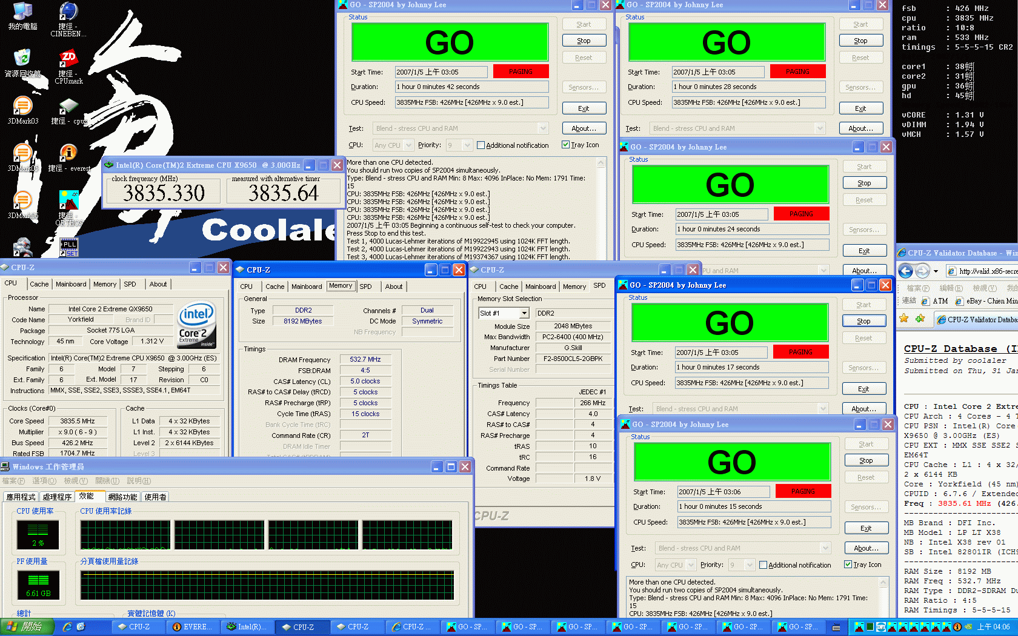Click About... in the 28-second SP2004 window
Screen dimensions: 1018x636
tap(861, 128)
